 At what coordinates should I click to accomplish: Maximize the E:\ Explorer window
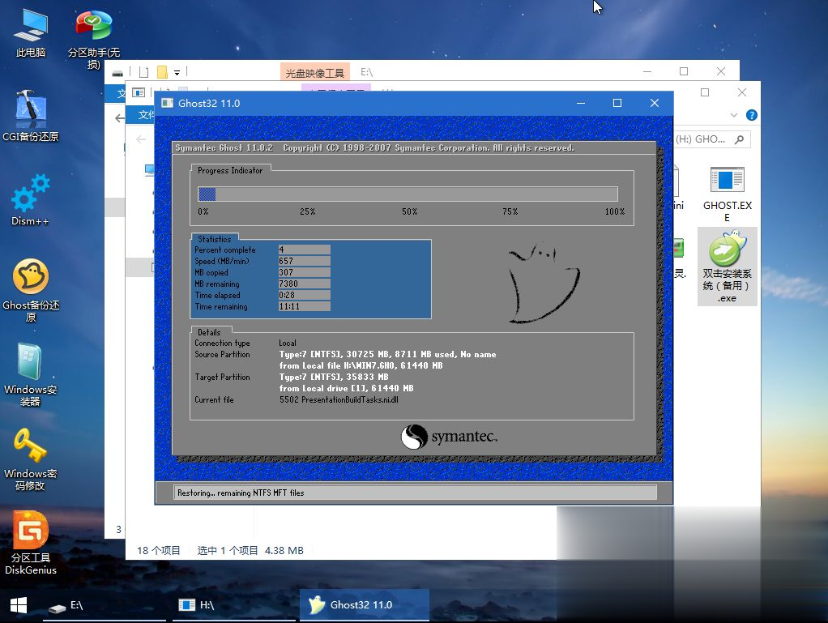[684, 71]
